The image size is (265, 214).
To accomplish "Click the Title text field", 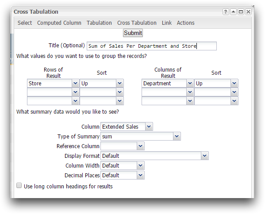I will [152, 46].
